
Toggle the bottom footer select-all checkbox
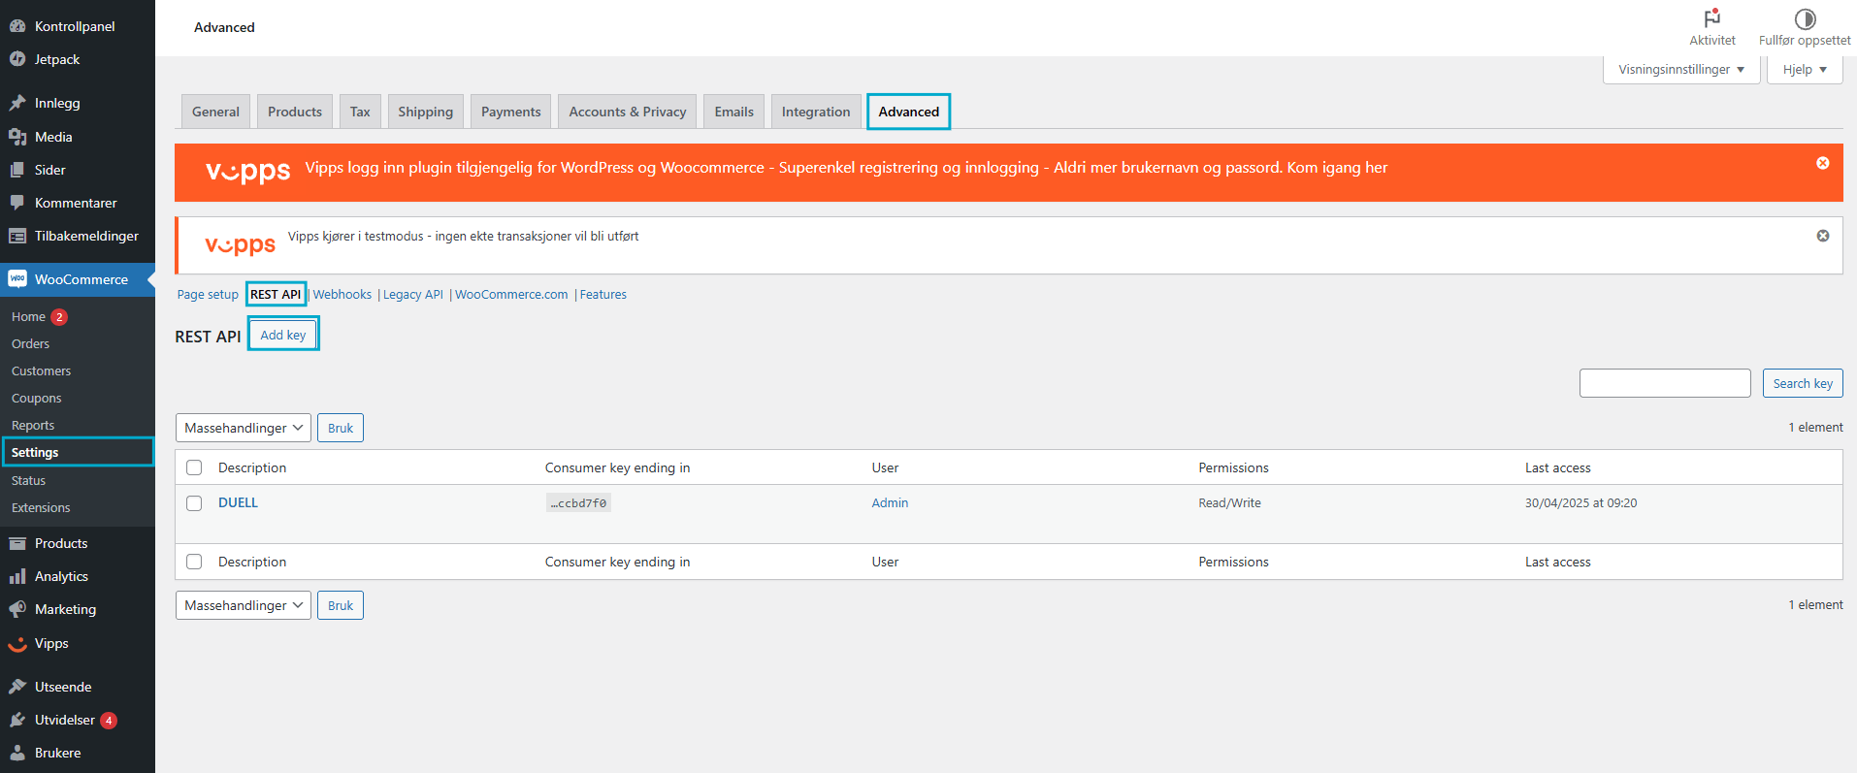tap(194, 562)
